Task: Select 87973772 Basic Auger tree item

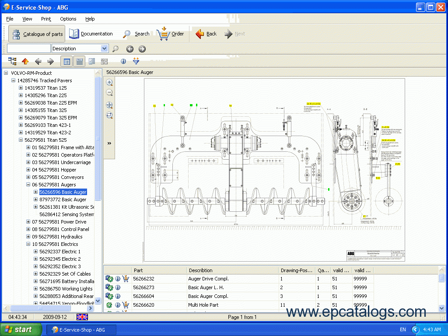Action: [63, 199]
